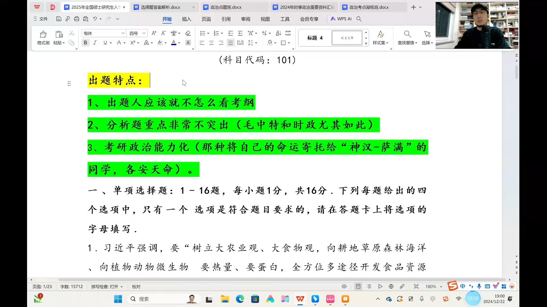Viewport: 547px width, 307px height.
Task: Click the Copy icon below scissors
Action: point(72,43)
